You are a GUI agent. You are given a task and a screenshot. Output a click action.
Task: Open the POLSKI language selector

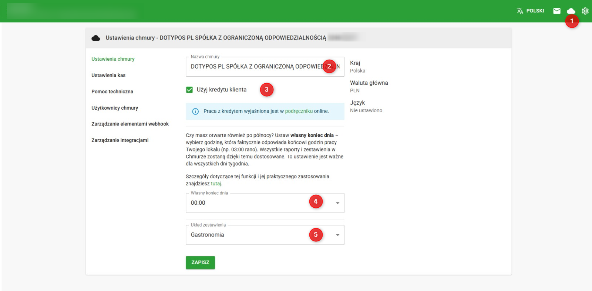coord(535,11)
